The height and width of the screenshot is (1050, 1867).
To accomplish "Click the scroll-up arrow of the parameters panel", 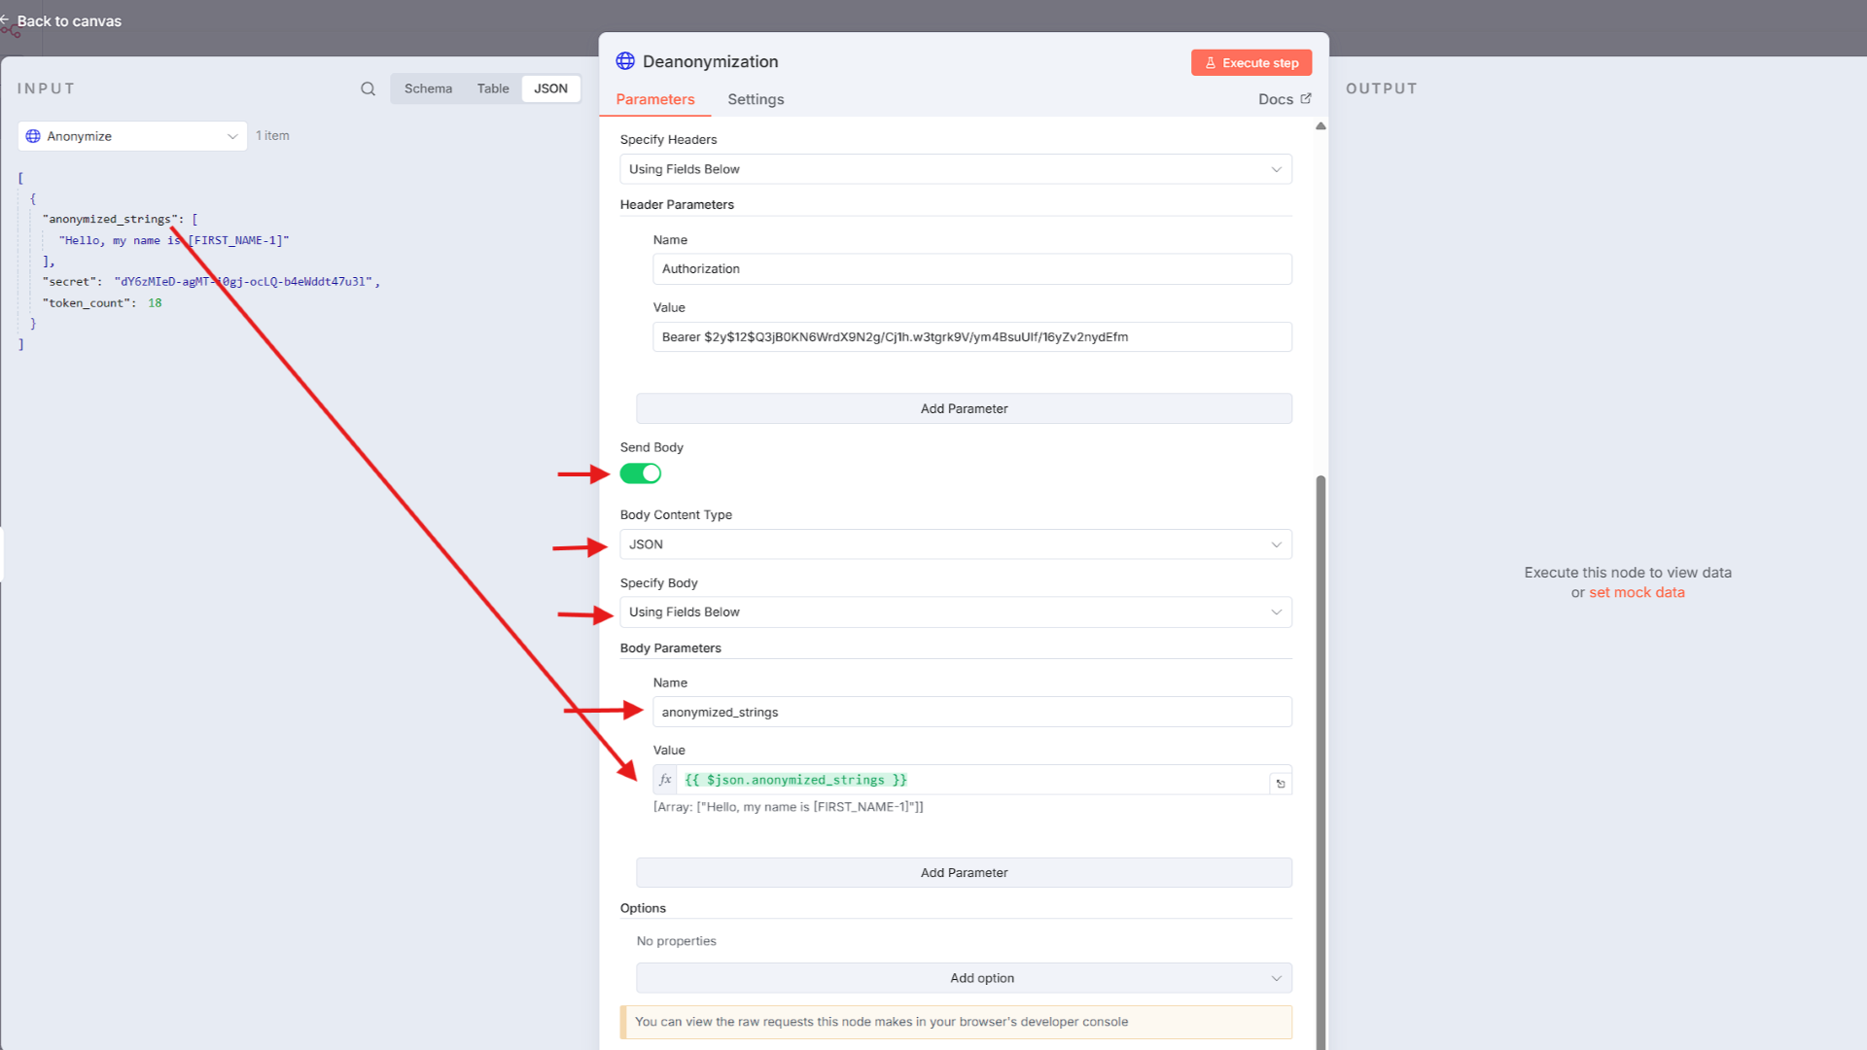I will pyautogui.click(x=1321, y=126).
